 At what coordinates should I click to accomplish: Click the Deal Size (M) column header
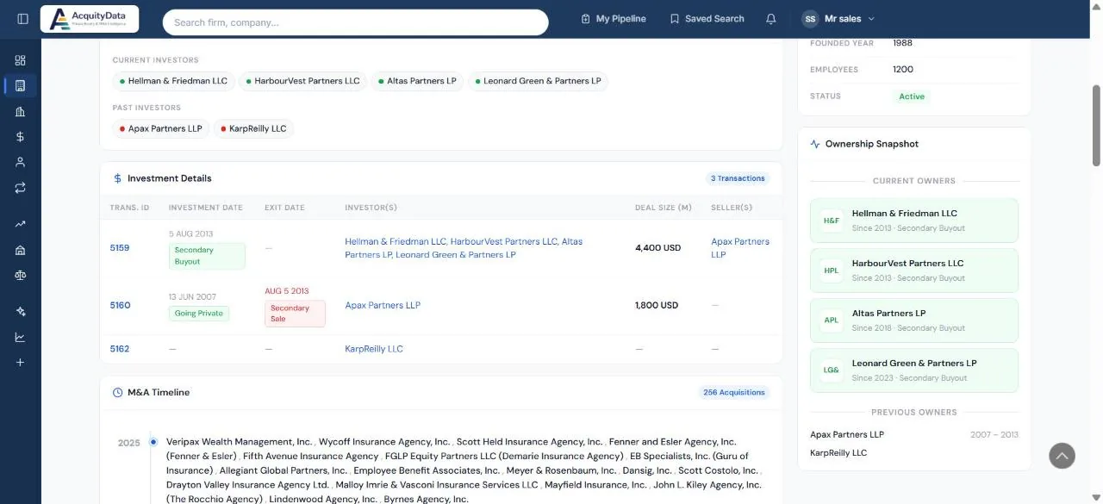[x=663, y=208]
